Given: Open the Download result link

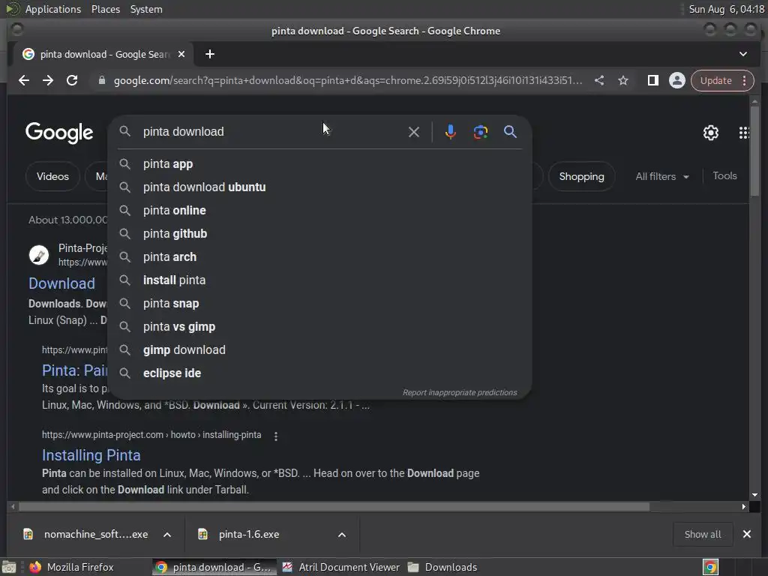Looking at the screenshot, I should click(x=61, y=283).
